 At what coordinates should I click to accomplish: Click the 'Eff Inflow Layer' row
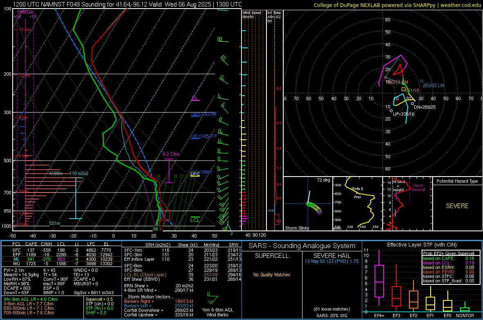182,259
